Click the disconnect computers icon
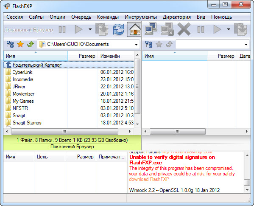Viewport: 254px width, 206px height. (x=167, y=29)
